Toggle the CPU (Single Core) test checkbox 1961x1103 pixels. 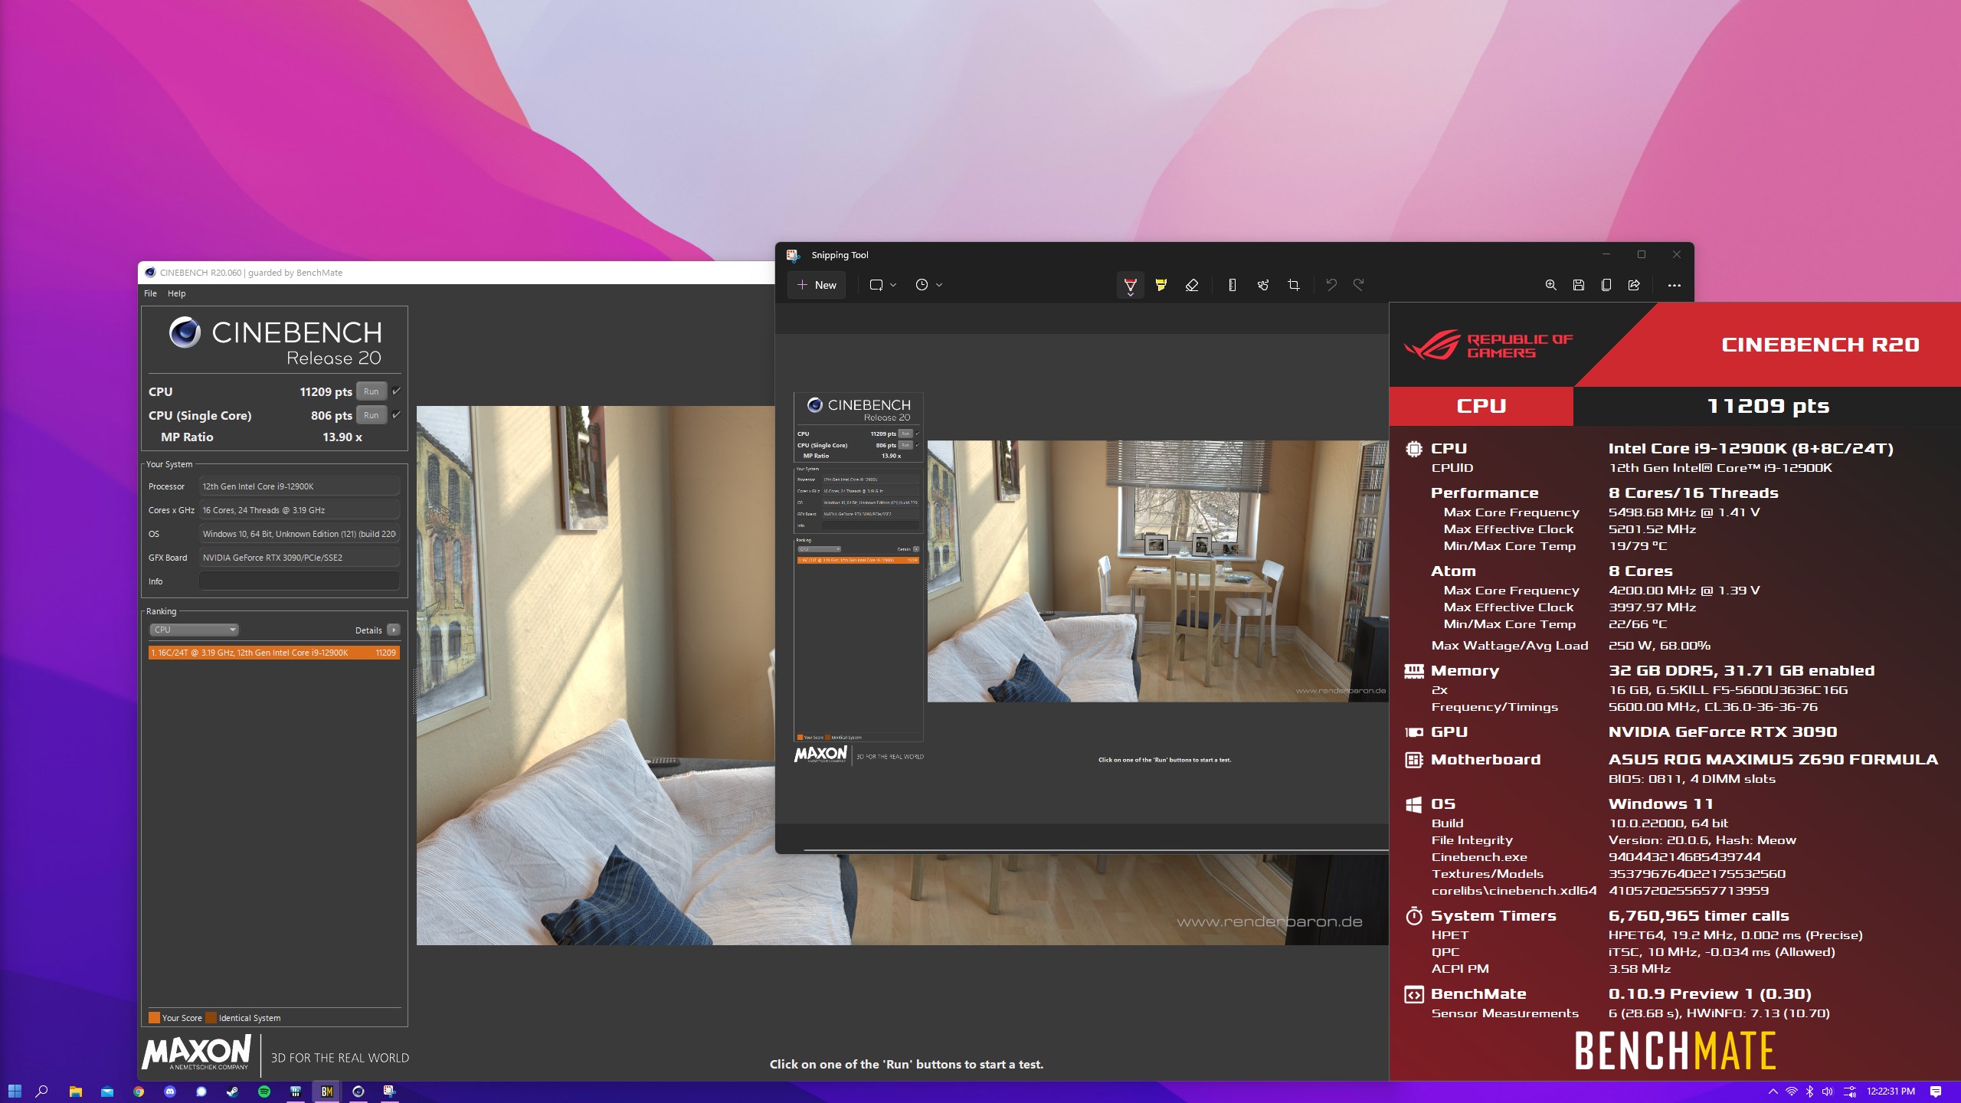397,415
